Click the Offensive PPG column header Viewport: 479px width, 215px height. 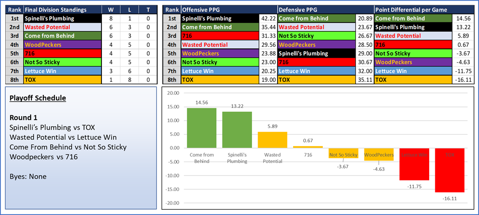coord(228,10)
